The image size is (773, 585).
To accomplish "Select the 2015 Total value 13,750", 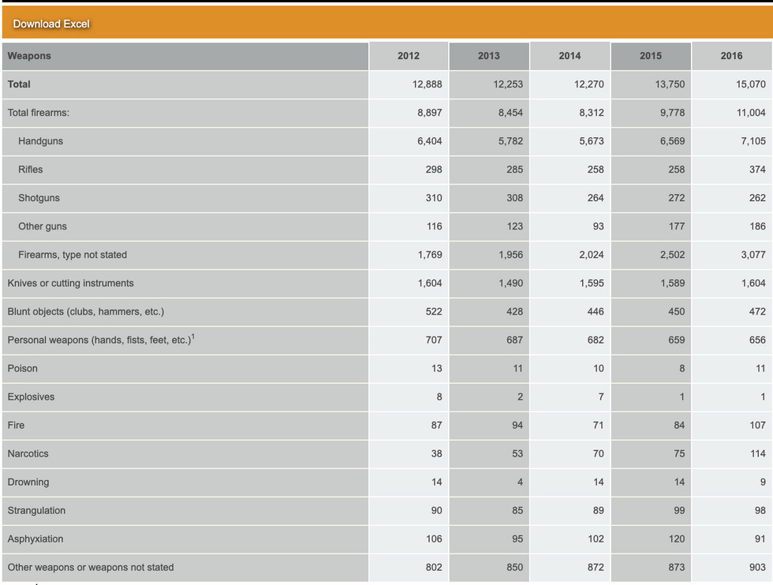I will pyautogui.click(x=670, y=84).
